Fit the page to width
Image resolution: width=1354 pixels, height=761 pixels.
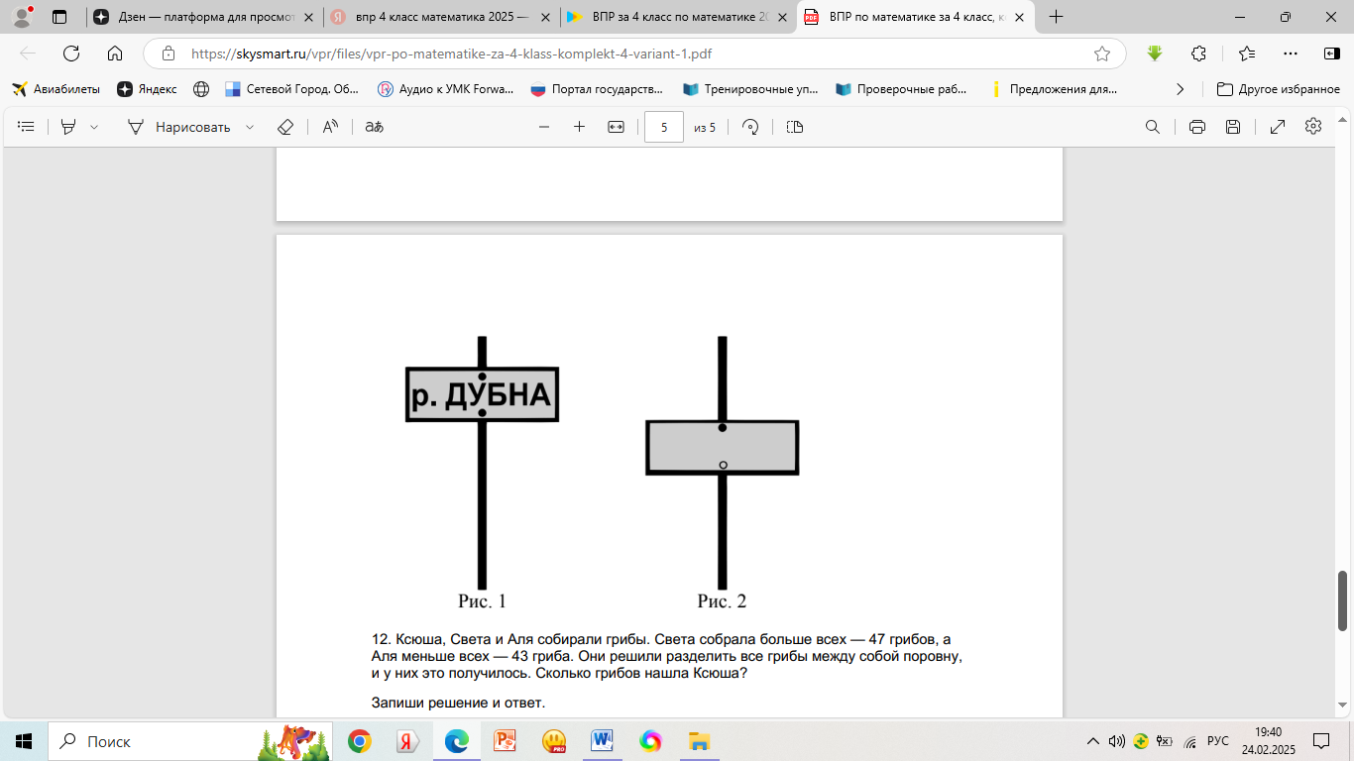pos(616,127)
